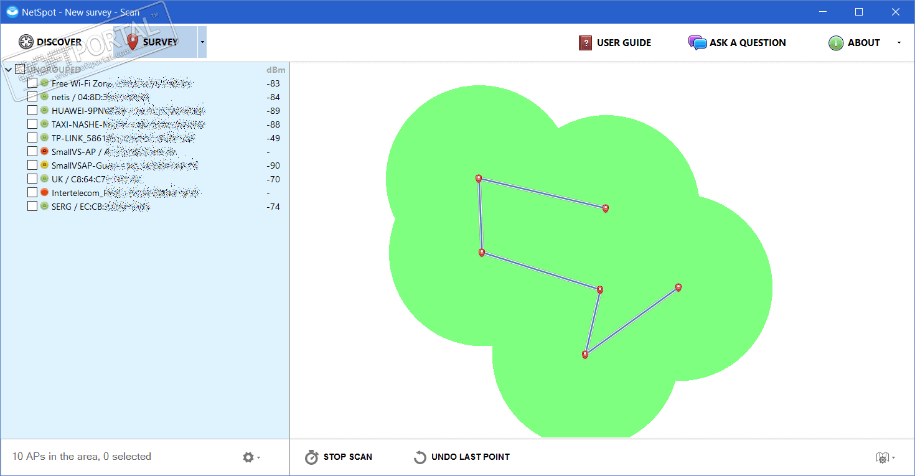The width and height of the screenshot is (915, 476).
Task: Click the -83 signal value
Action: pos(273,83)
